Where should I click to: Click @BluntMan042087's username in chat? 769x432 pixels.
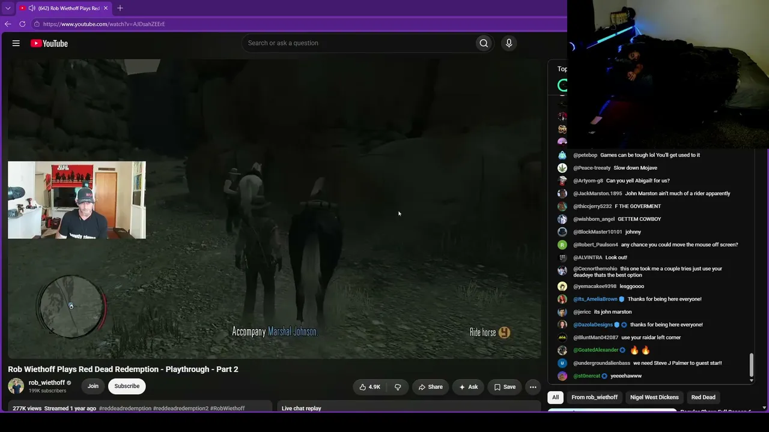pos(596,337)
